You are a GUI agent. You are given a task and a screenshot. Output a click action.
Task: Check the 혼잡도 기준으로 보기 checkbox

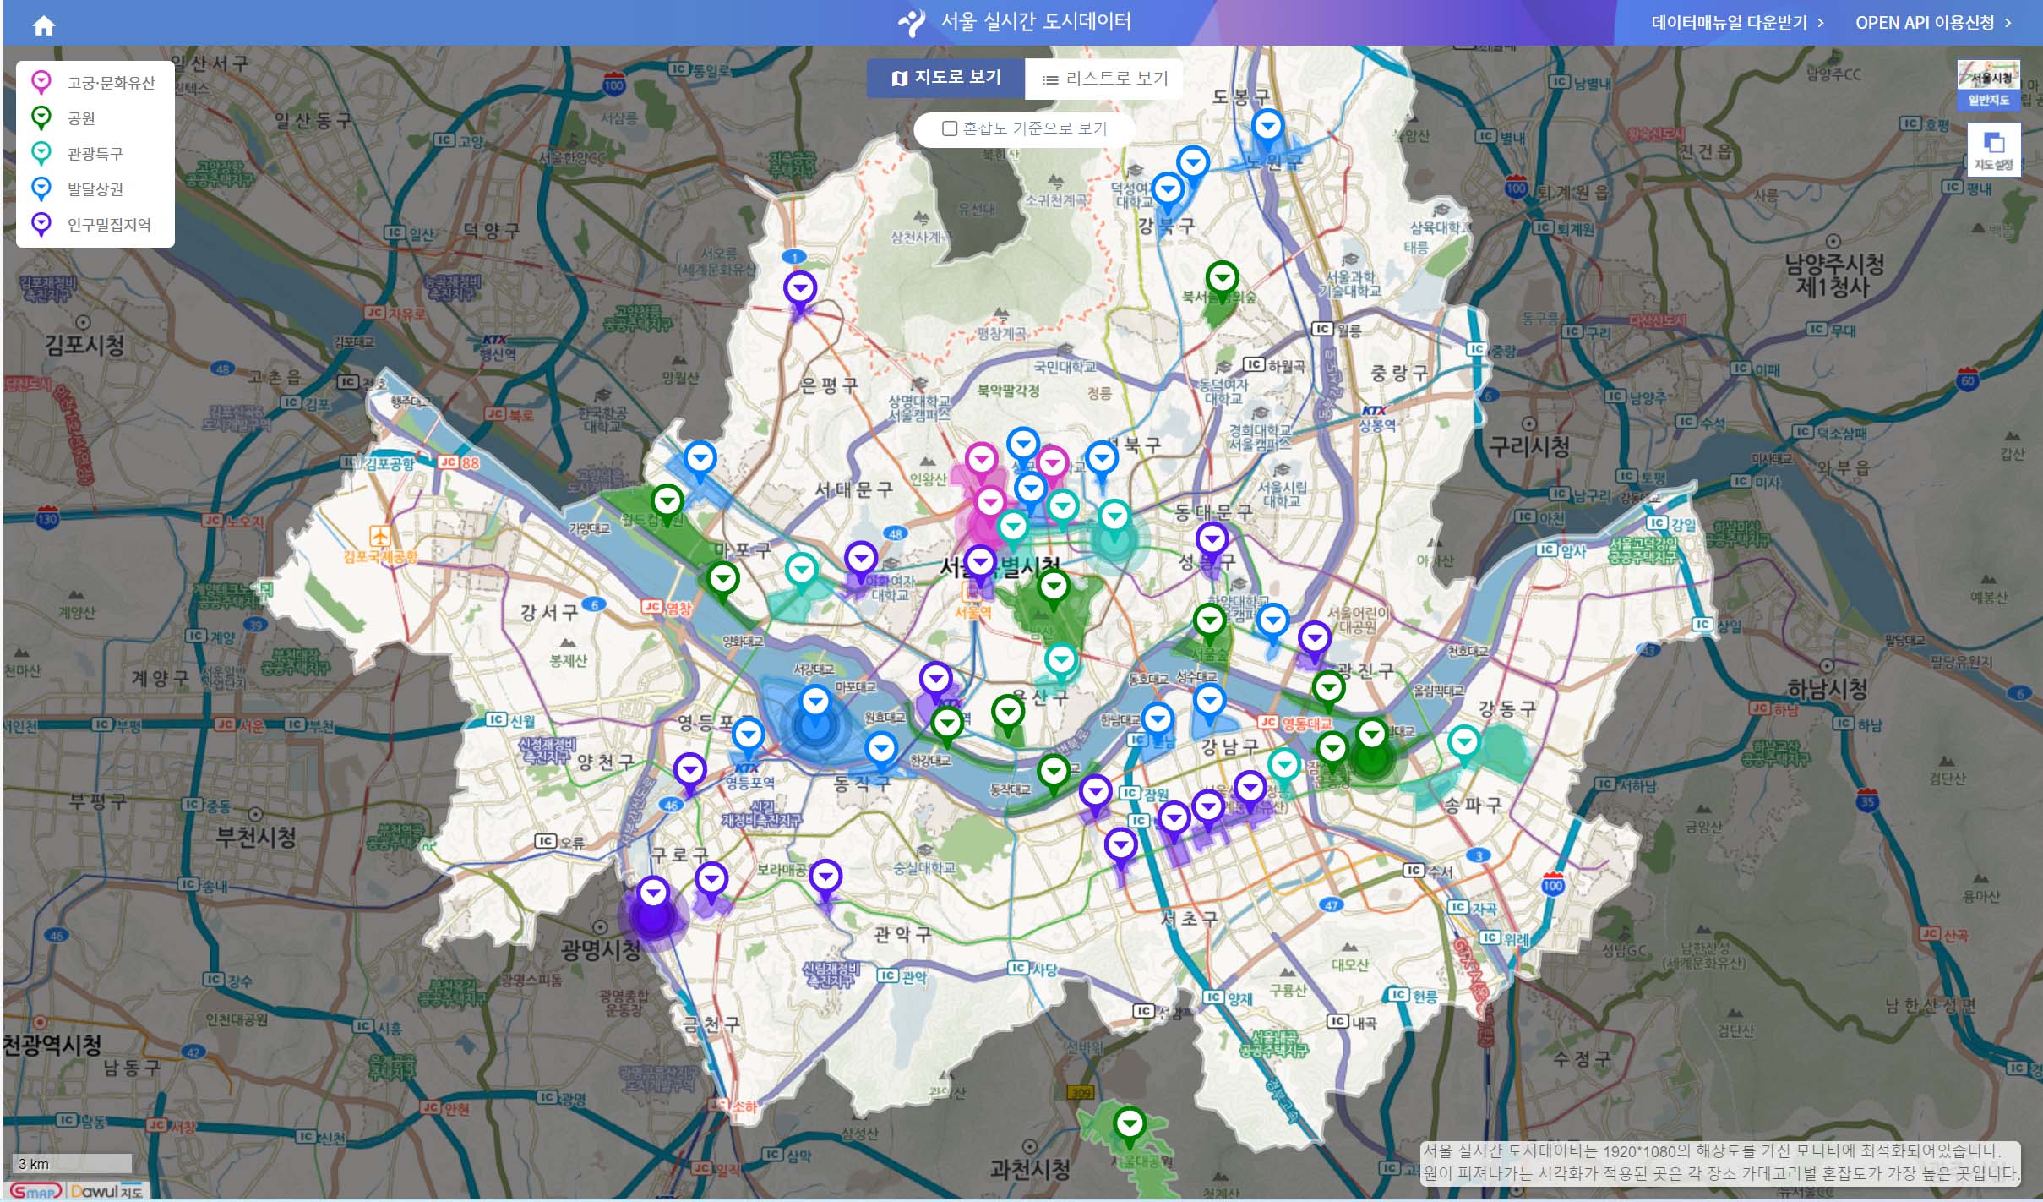click(950, 128)
